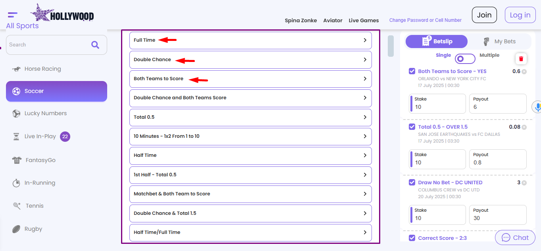Select the Soccer sidebar icon
This screenshot has width=541, height=251.
[x=16, y=91]
